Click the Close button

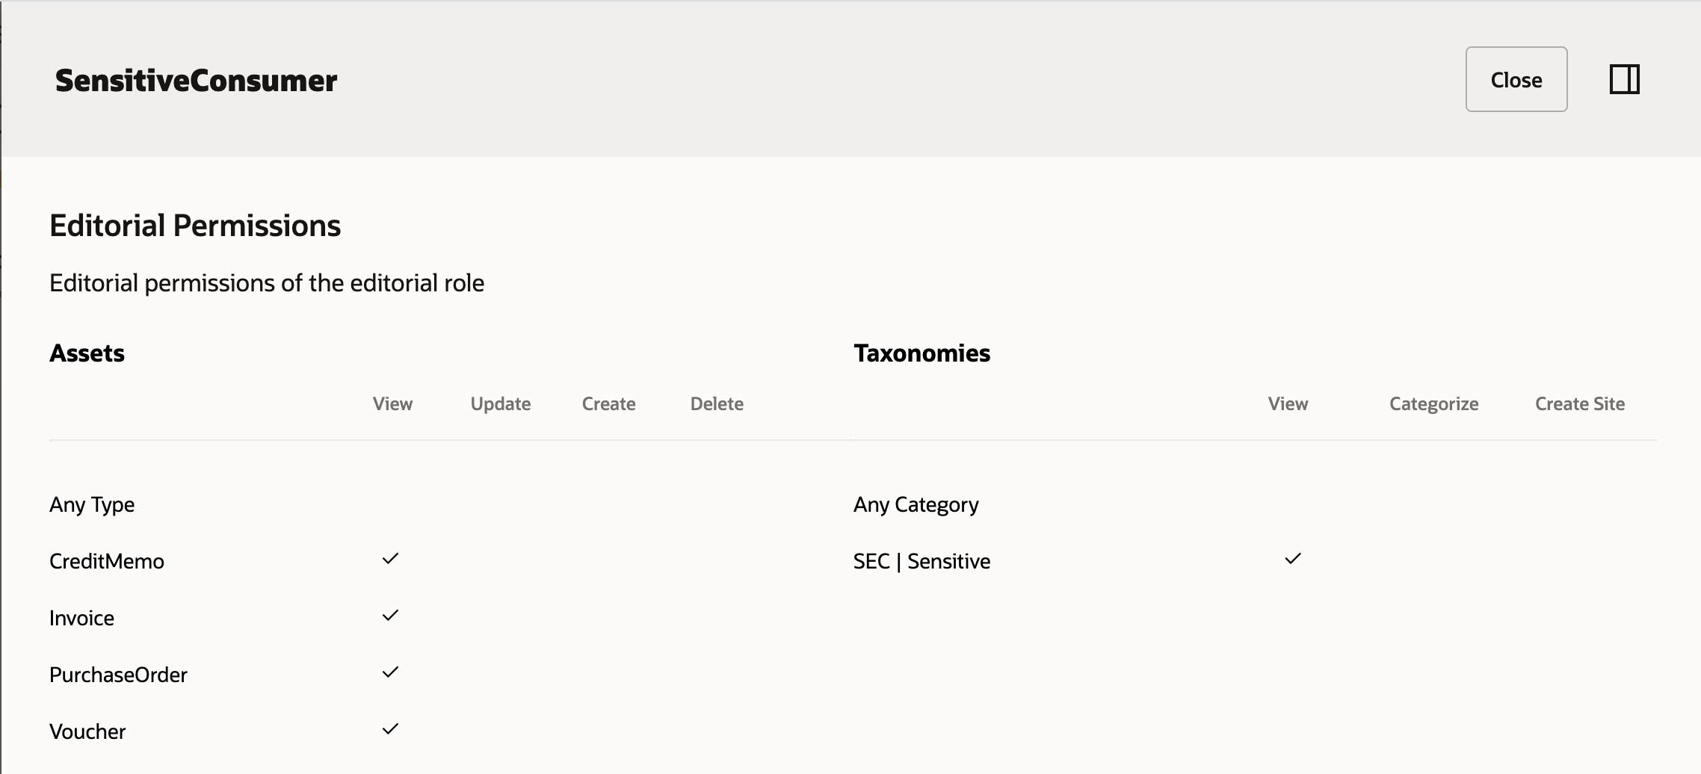[x=1516, y=80]
